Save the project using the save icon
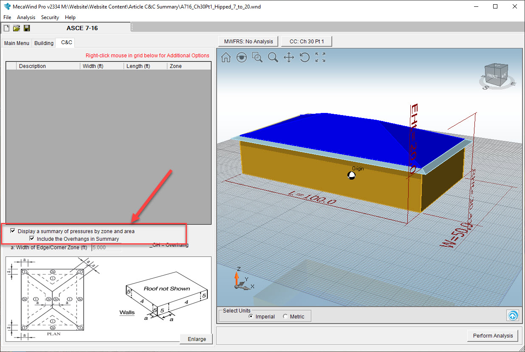Viewport: 525px width, 352px height. (27, 28)
